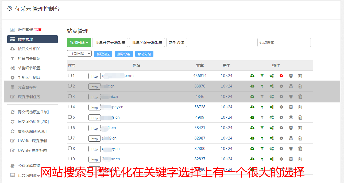Open the database icon for row 1
This screenshot has width=344, height=183.
pos(291,76)
